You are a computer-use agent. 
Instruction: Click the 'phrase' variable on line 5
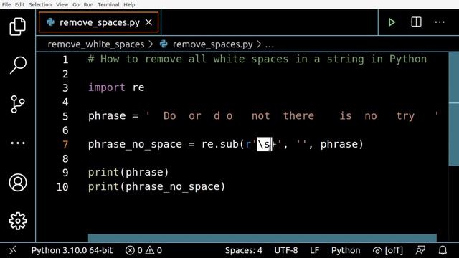click(107, 116)
